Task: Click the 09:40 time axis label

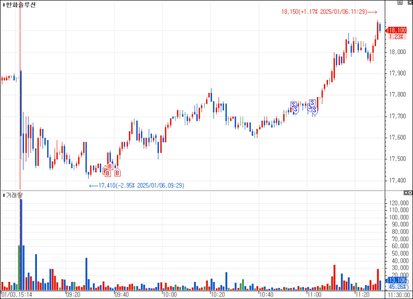Action: [122, 295]
